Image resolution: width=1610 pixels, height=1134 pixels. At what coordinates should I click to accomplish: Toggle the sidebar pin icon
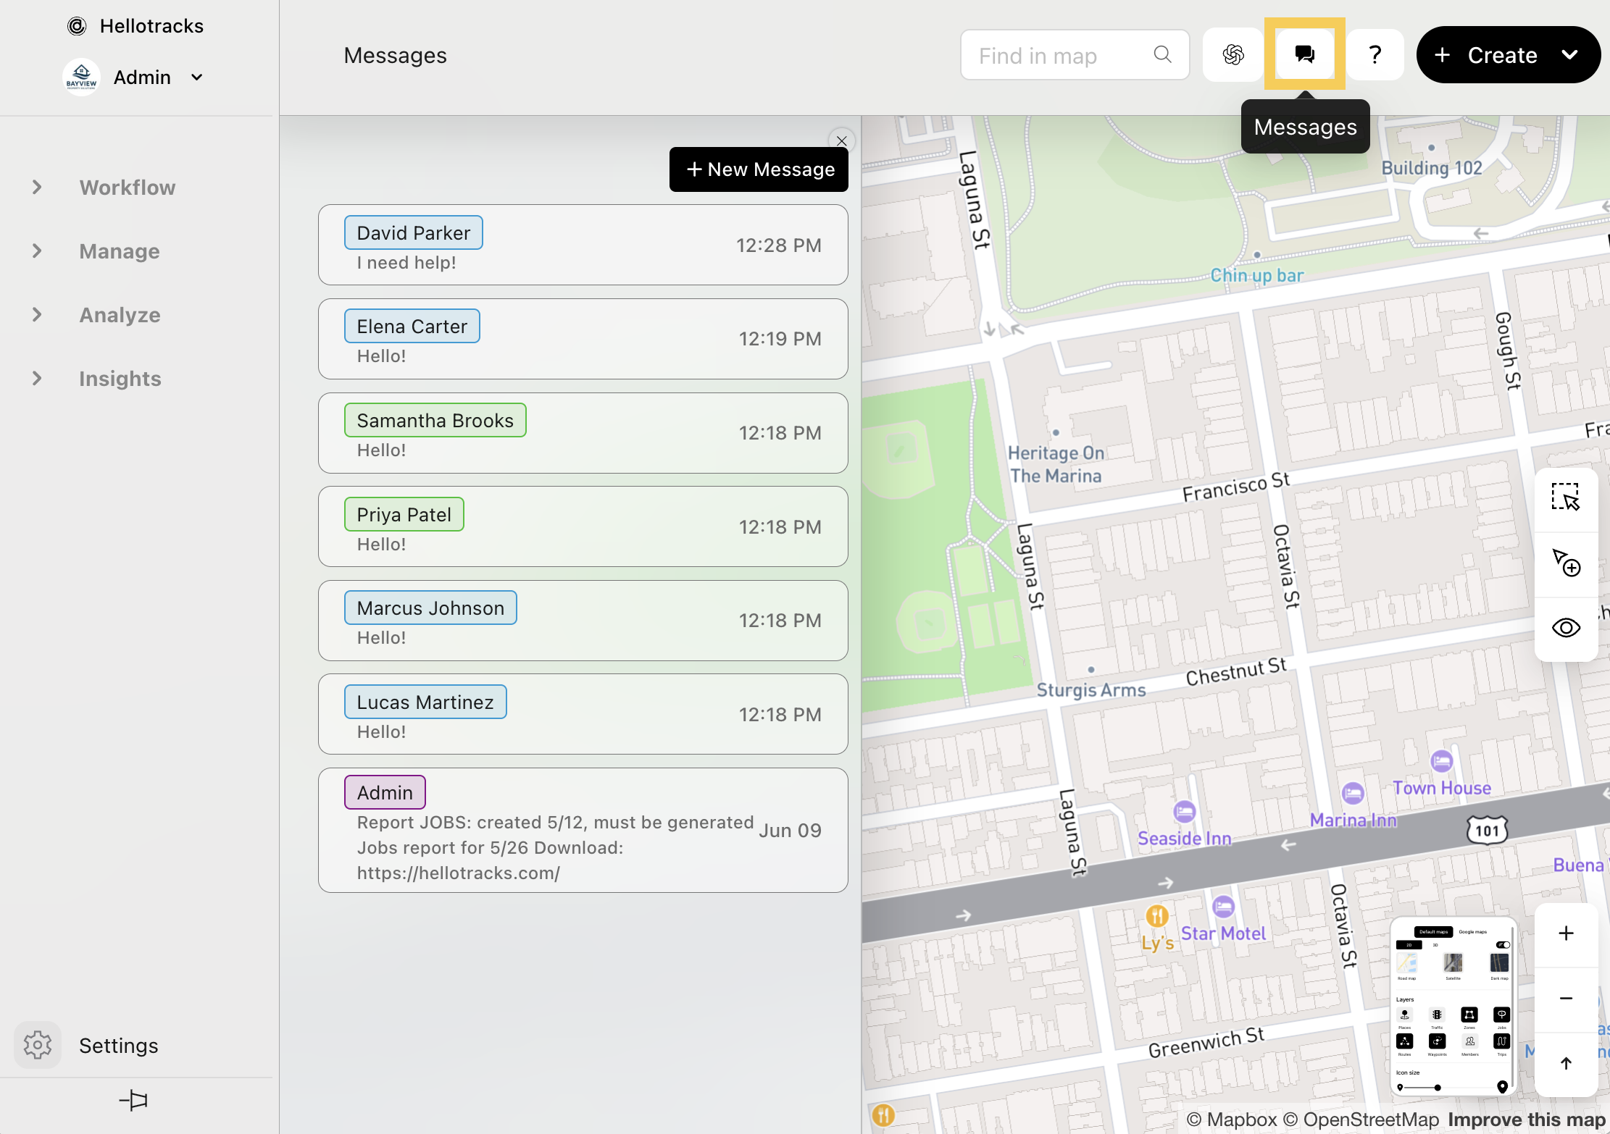click(133, 1101)
